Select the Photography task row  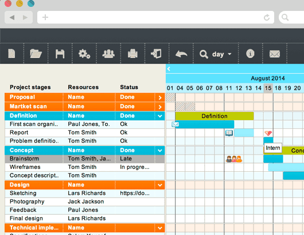(x=85, y=202)
